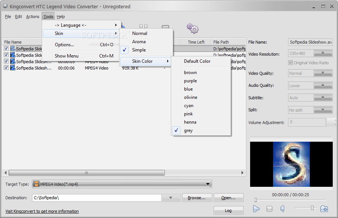Expand the Skin Color submenu

146,61
